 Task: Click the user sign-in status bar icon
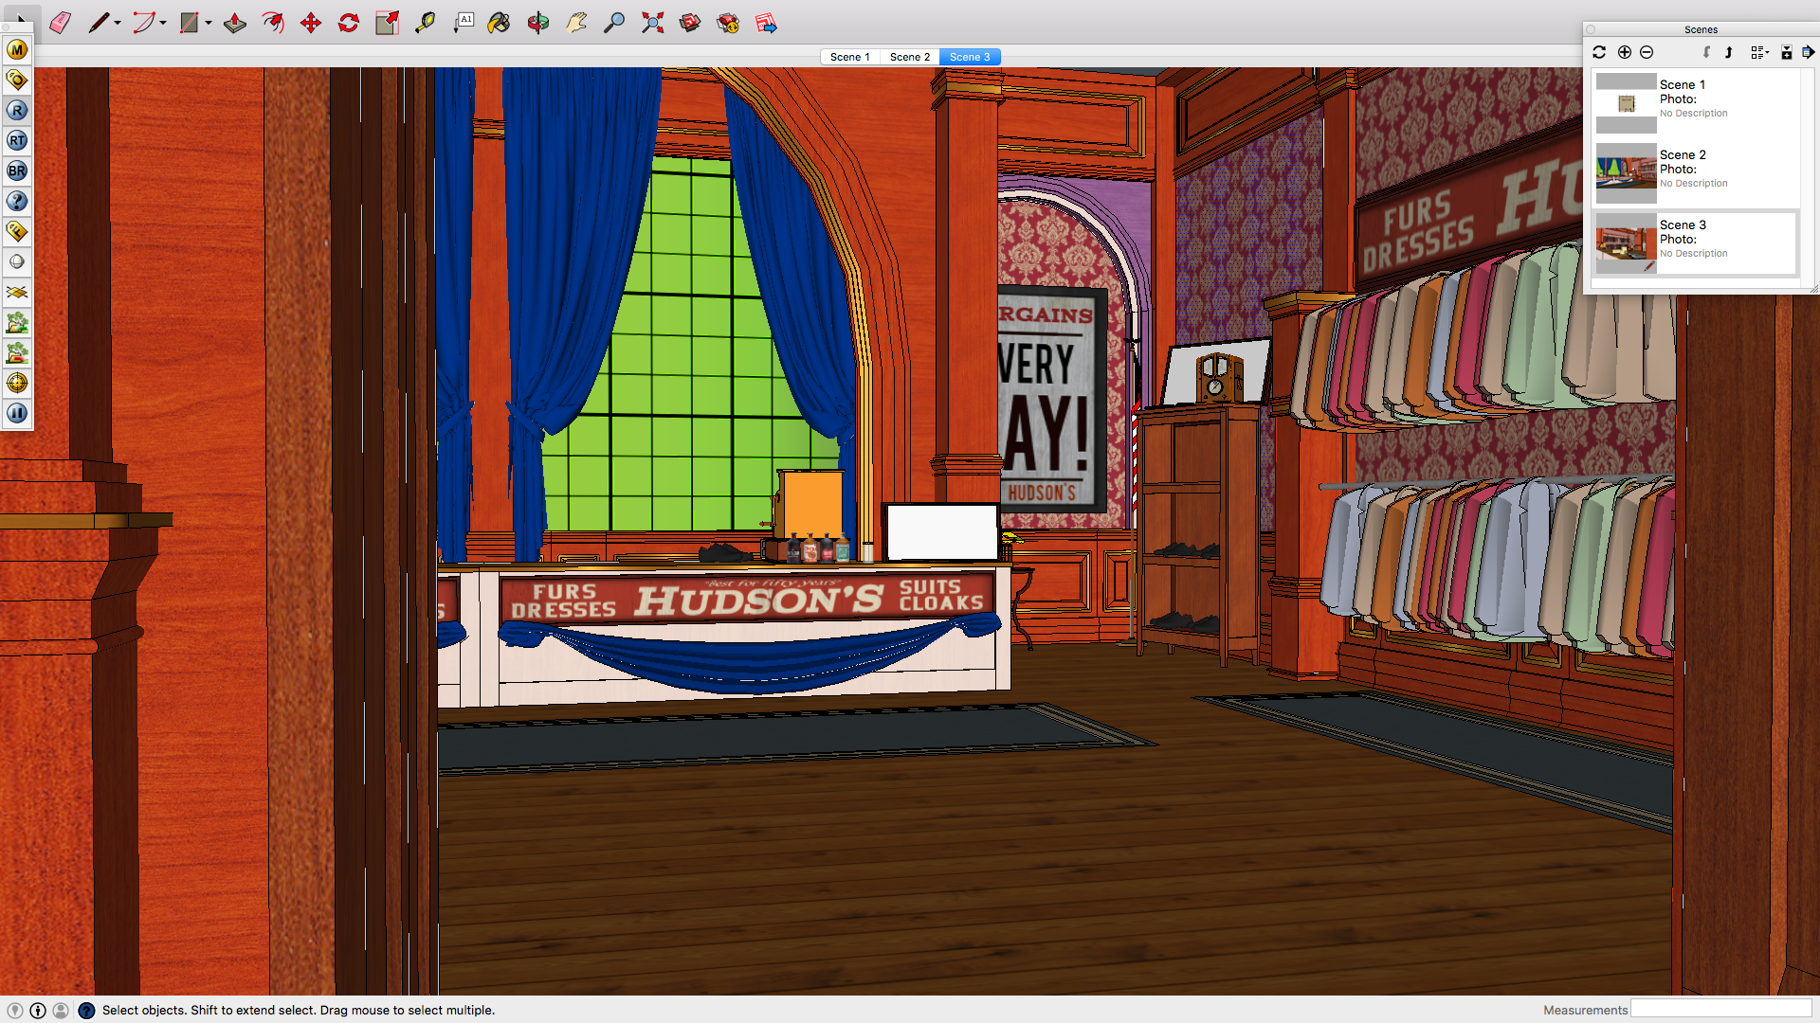[61, 1010]
